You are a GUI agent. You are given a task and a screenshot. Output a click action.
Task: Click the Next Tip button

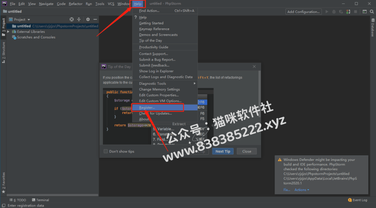point(223,151)
